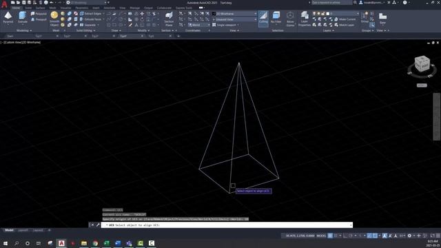The height and width of the screenshot is (248, 441).
Task: Toggle snap mode in status bar
Action: pyautogui.click(x=336, y=236)
